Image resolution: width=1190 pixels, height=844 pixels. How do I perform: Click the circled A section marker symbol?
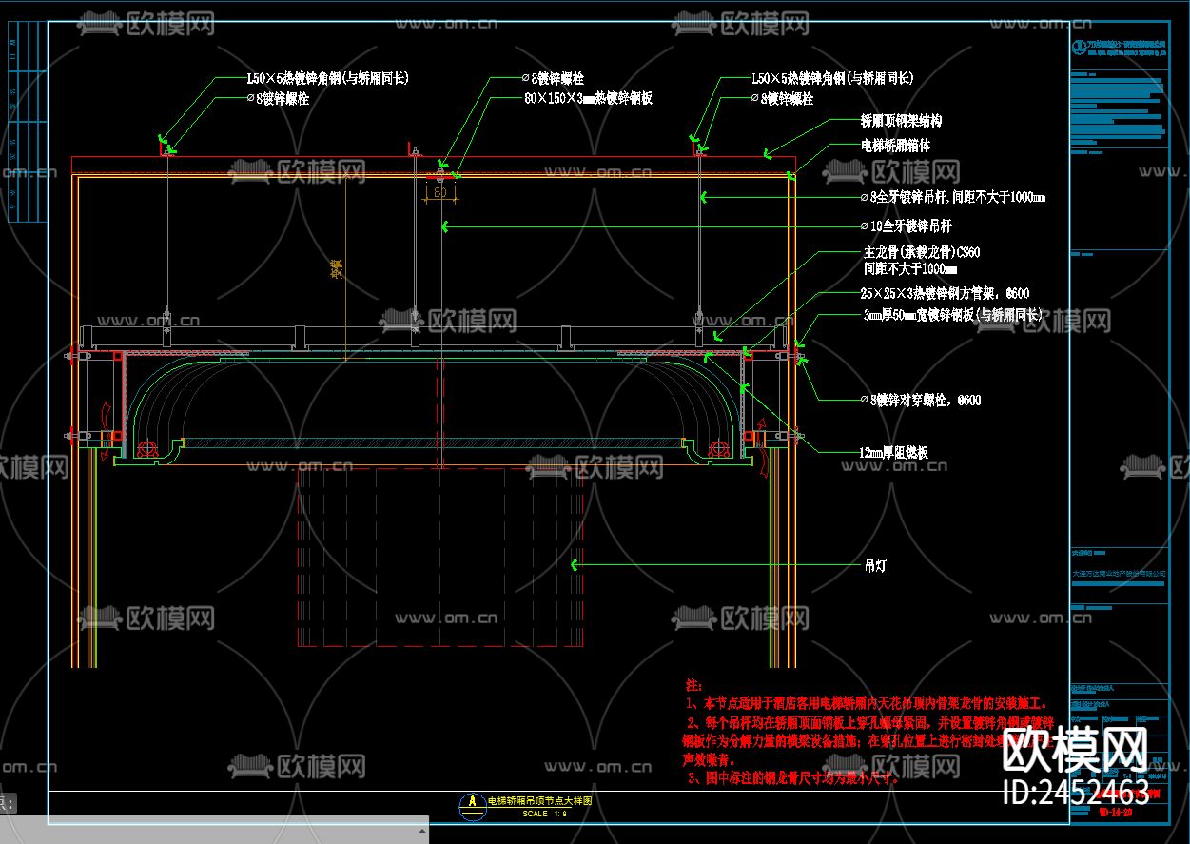point(470,805)
